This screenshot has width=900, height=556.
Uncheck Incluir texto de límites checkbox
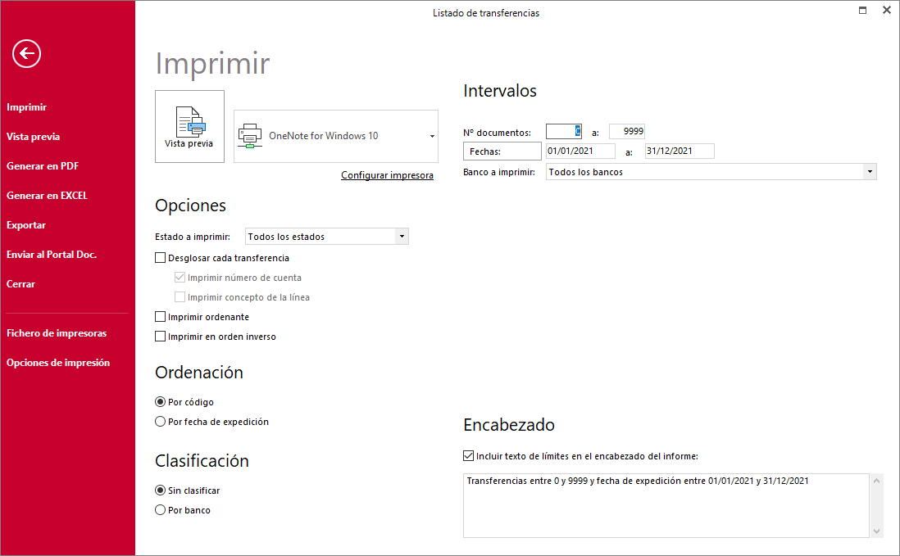468,456
